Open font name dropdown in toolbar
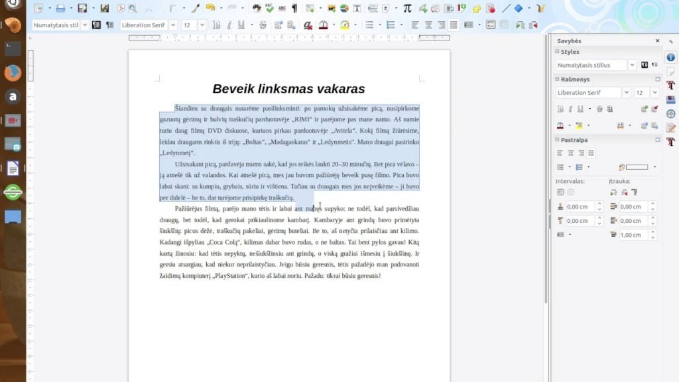The height and width of the screenshot is (382, 679). (x=173, y=25)
